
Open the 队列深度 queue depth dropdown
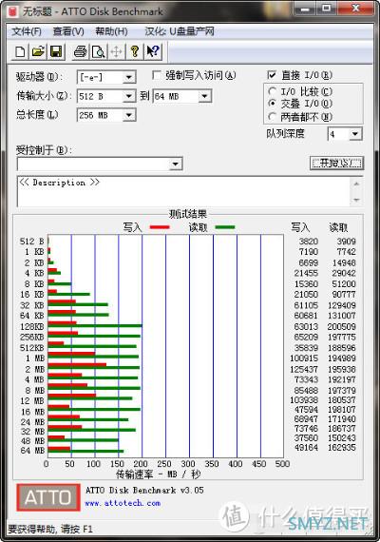pos(355,134)
